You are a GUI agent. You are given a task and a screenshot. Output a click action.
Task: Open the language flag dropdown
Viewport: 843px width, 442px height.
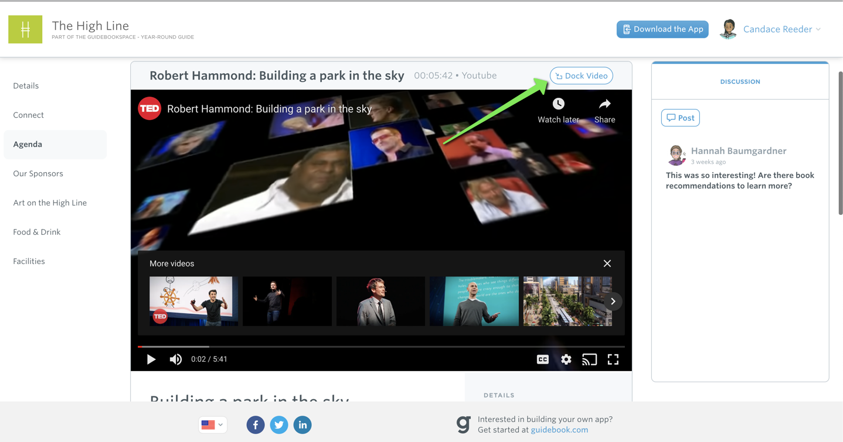(x=213, y=425)
